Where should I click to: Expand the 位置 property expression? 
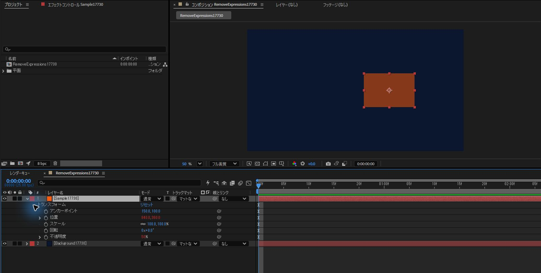(40, 218)
